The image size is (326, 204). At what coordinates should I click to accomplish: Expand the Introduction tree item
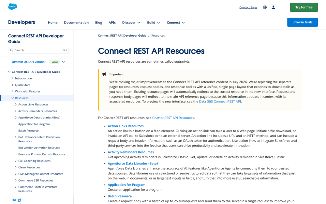(x=12, y=78)
